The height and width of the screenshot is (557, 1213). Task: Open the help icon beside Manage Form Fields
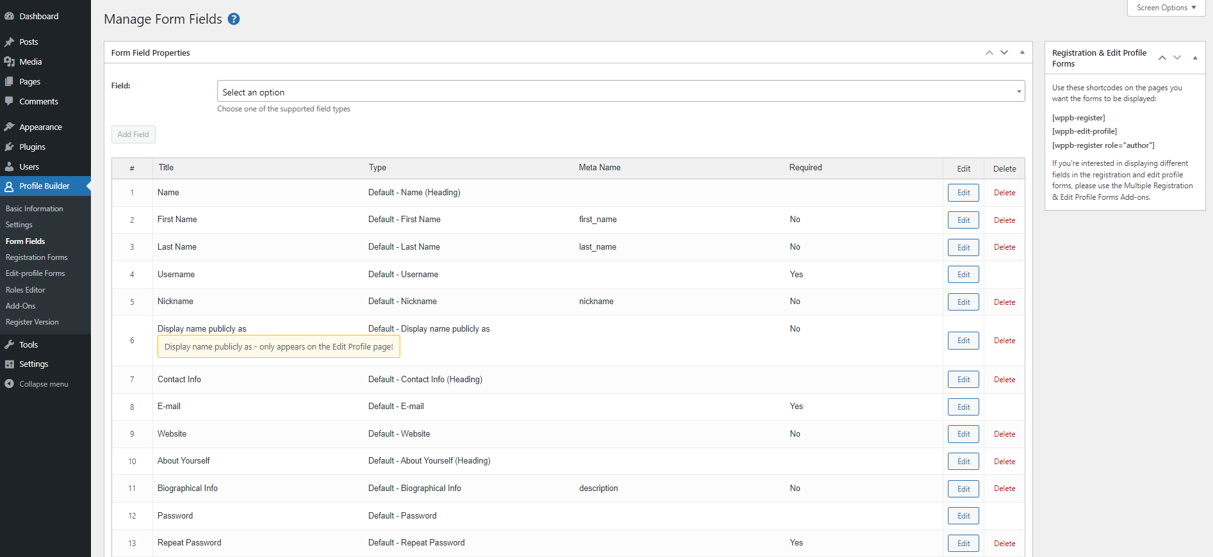click(234, 19)
